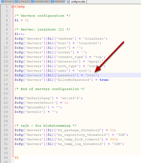The height and width of the screenshot is (163, 141).
Task: Place cursor on 'mysqli' extension value
Action: point(95,62)
